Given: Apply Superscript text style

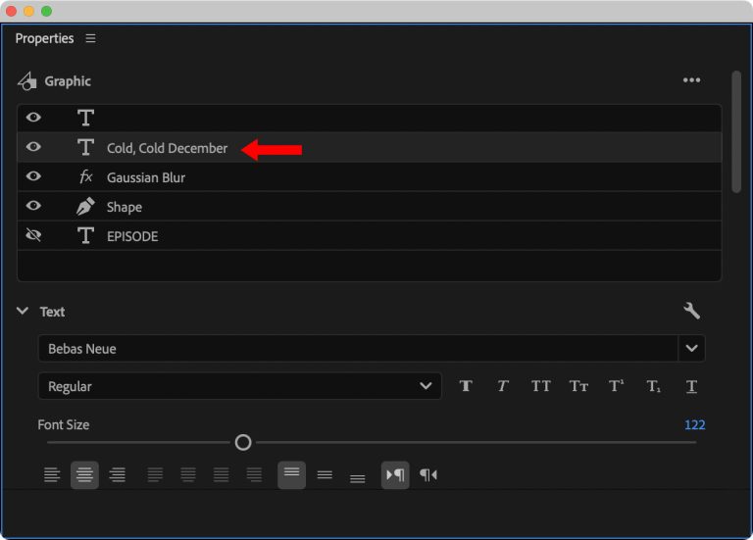Looking at the screenshot, I should [616, 386].
